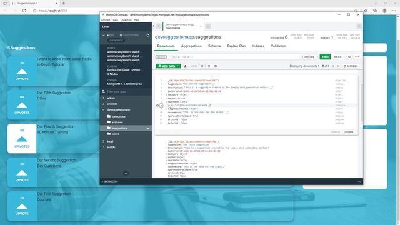Image resolution: width=400 pixels, height=225 pixels.
Task: Go to previous page of documents
Action: point(333,66)
